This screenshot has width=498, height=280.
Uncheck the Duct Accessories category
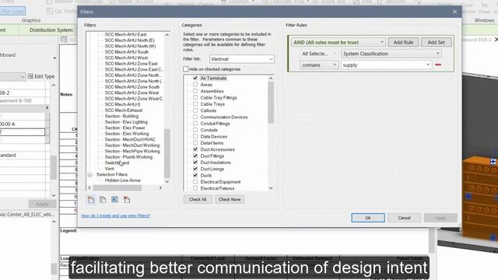(x=195, y=149)
